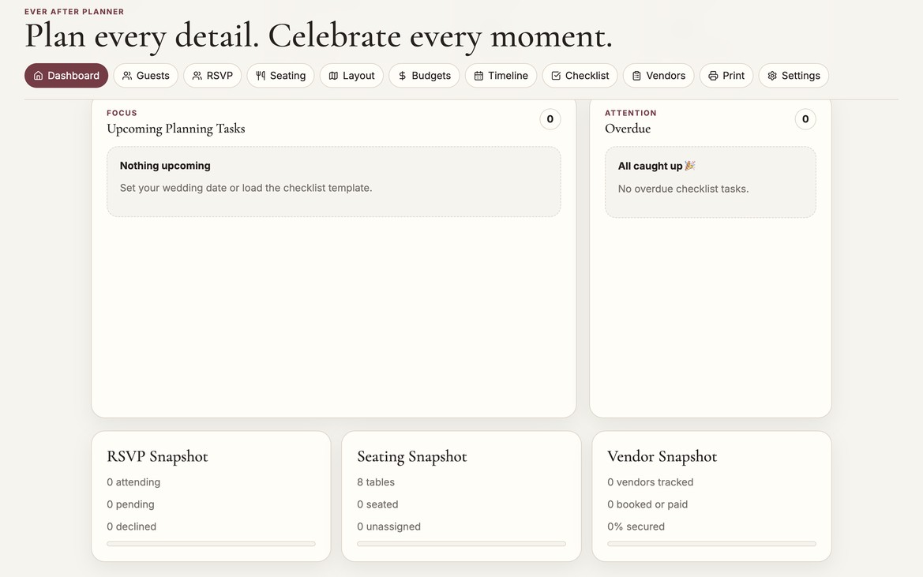Image resolution: width=923 pixels, height=577 pixels.
Task: Click the Upcoming Planning Tasks count badge
Action: [x=550, y=119]
